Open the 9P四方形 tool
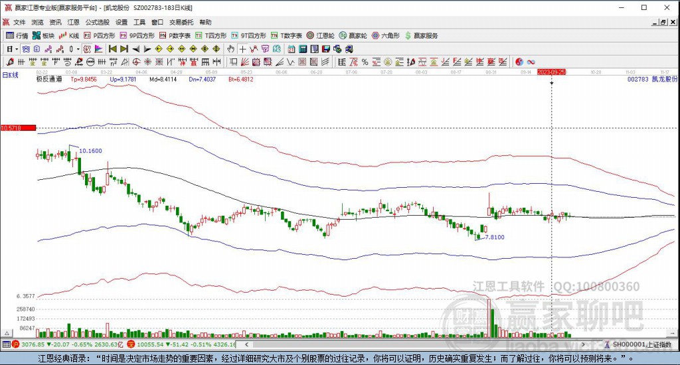This screenshot has height=365, width=680. coord(137,36)
